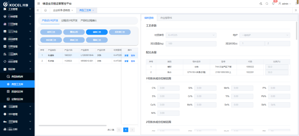Select the 热处理工艺 button

(51, 40)
